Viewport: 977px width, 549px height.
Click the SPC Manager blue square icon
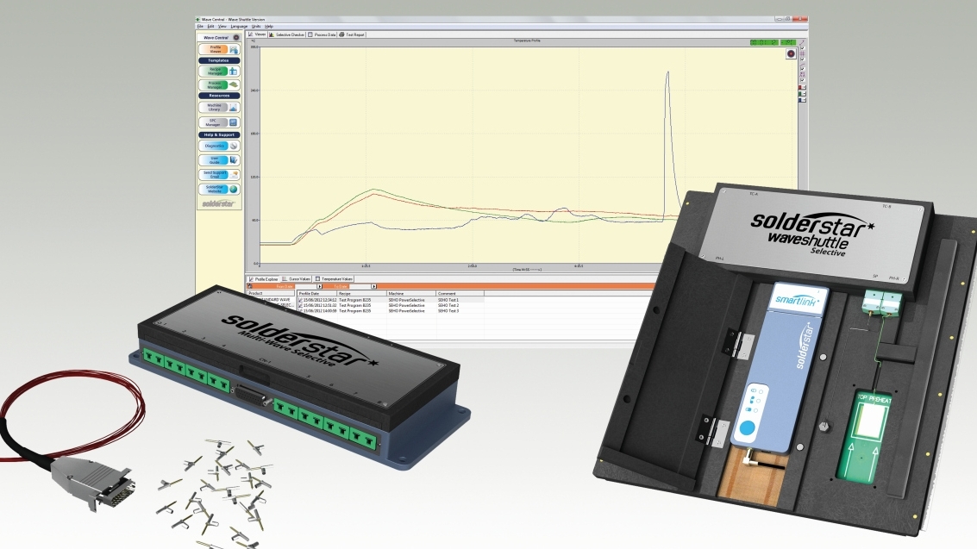pyautogui.click(x=233, y=122)
